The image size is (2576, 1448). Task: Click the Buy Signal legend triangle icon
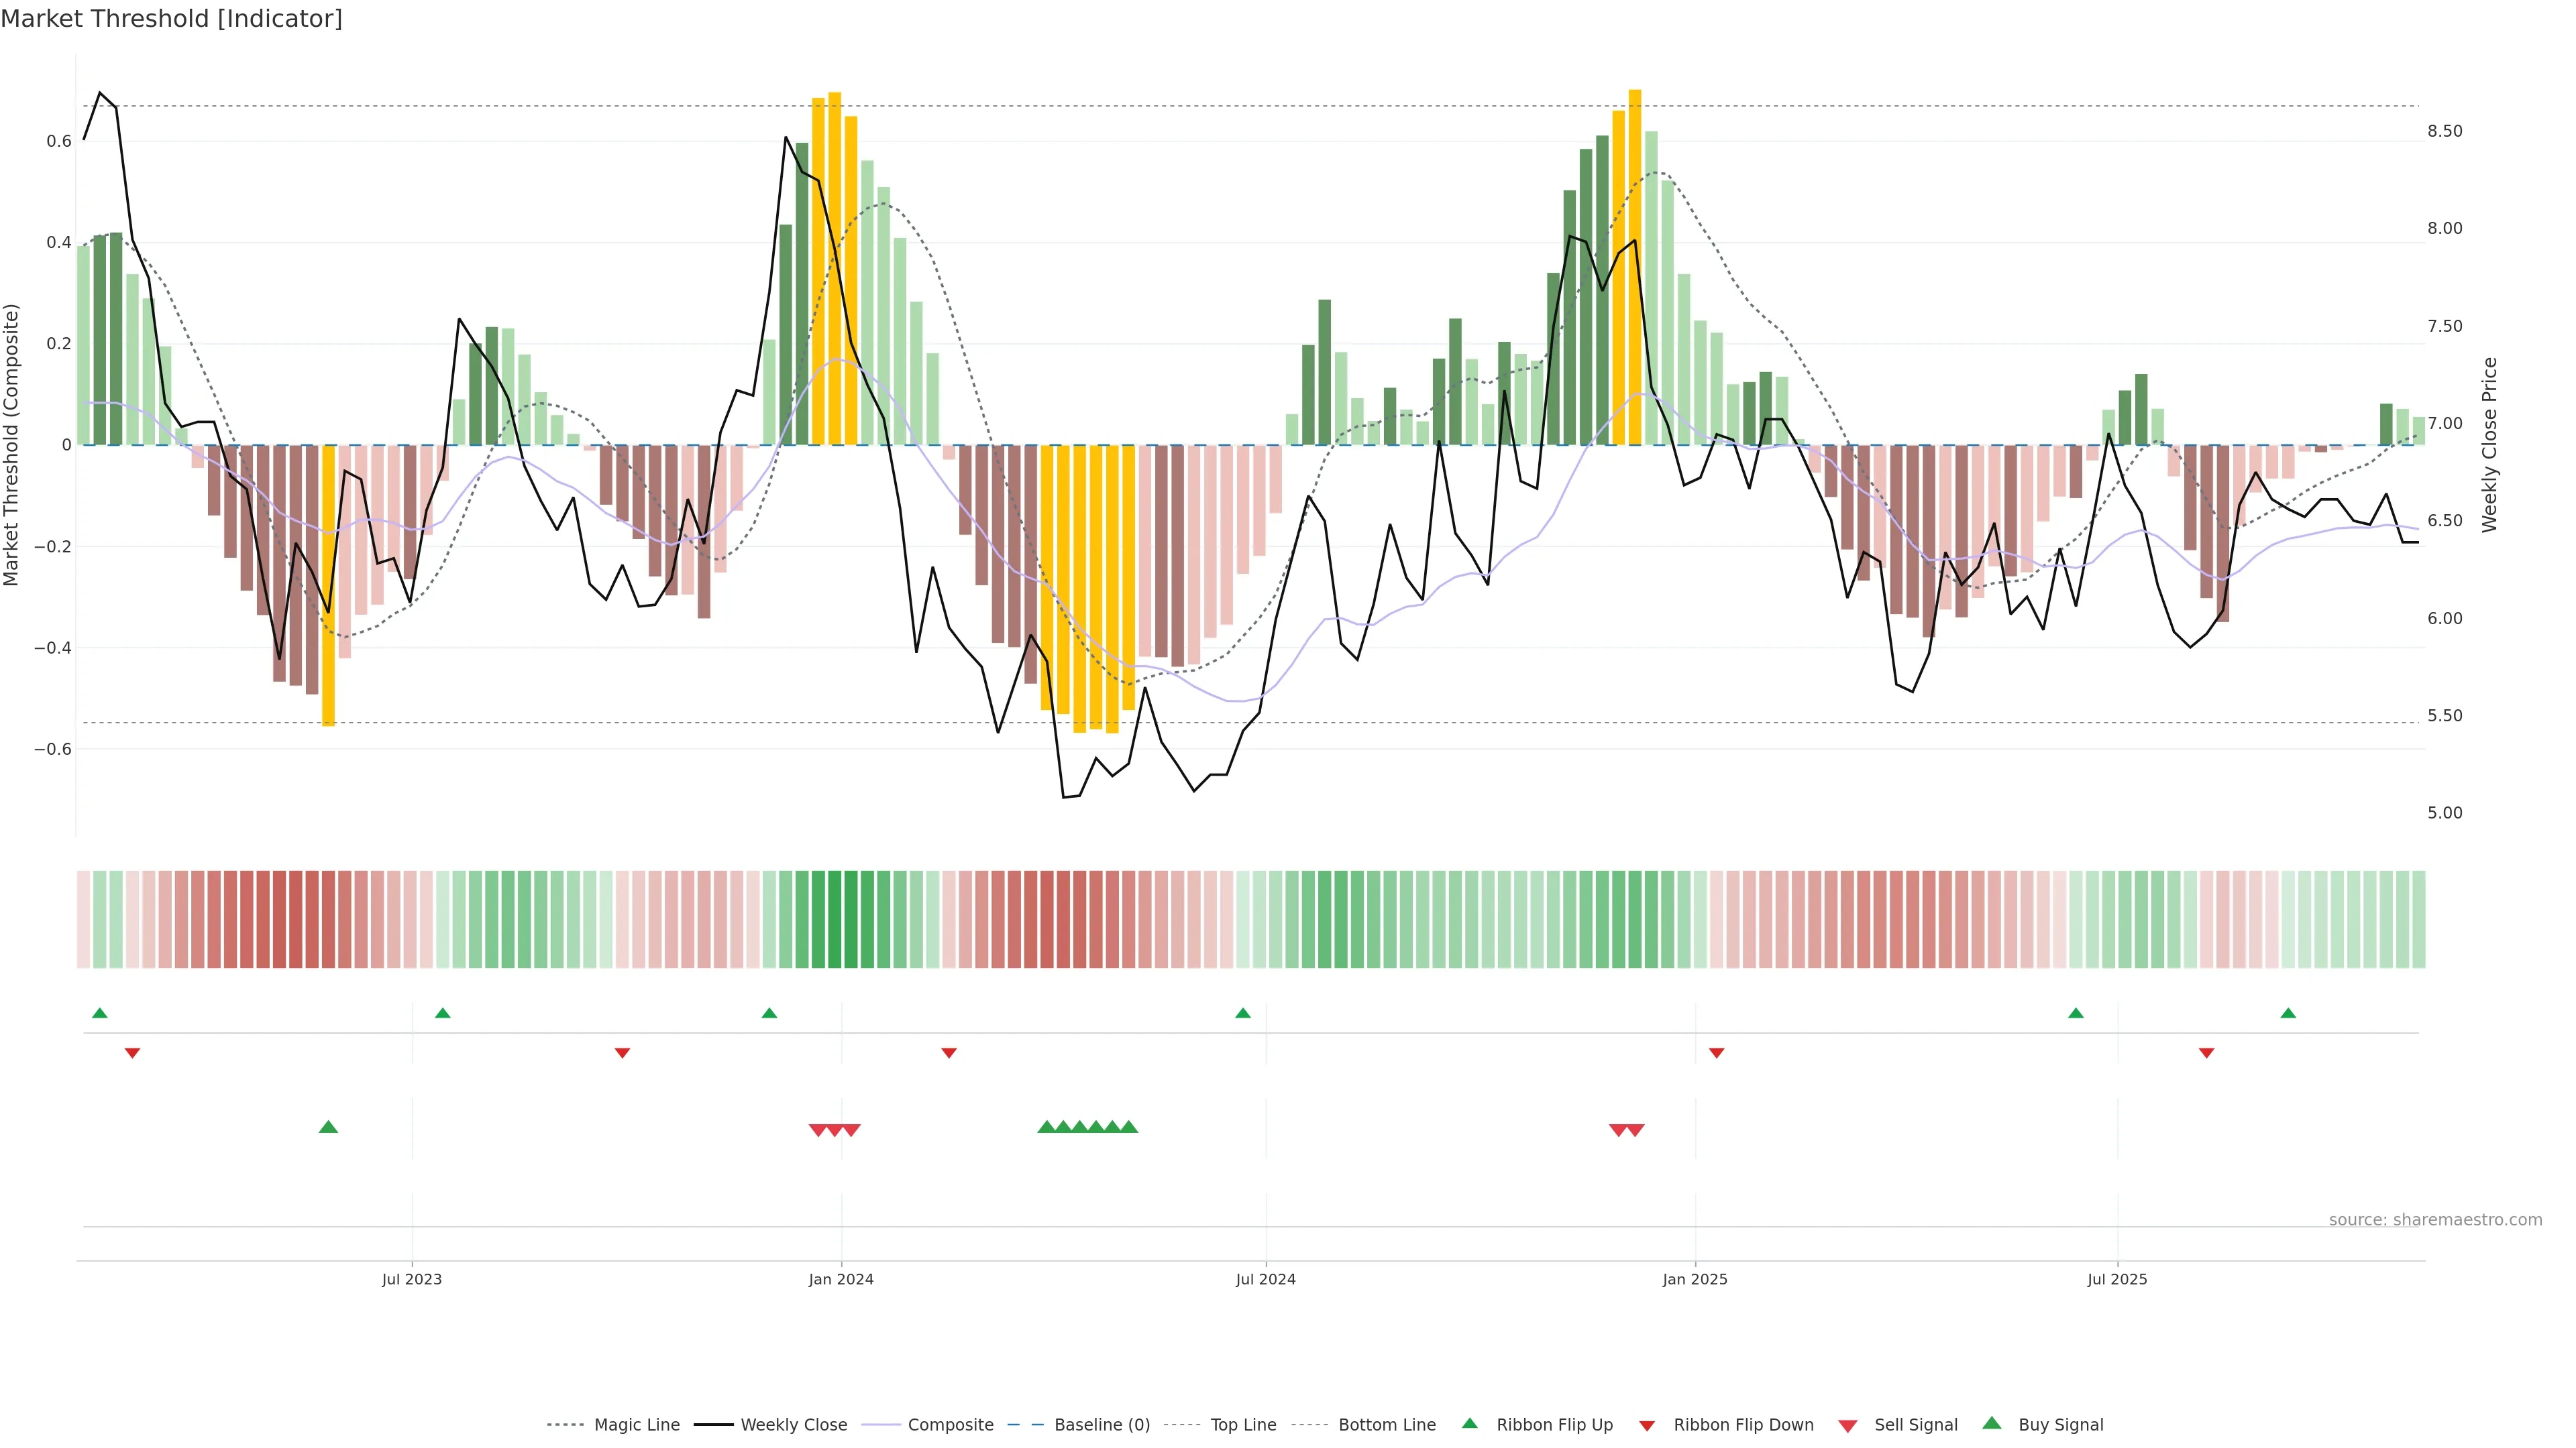click(x=1991, y=1423)
